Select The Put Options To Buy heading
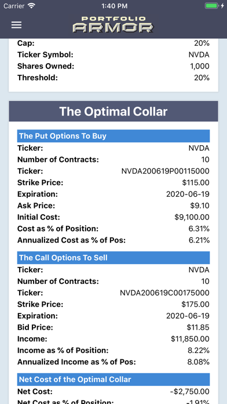Image resolution: width=227 pixels, height=404 pixels. (x=113, y=136)
